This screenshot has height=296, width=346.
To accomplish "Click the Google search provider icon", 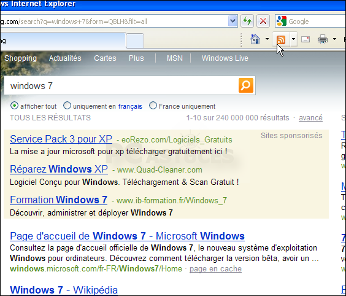I will (282, 21).
